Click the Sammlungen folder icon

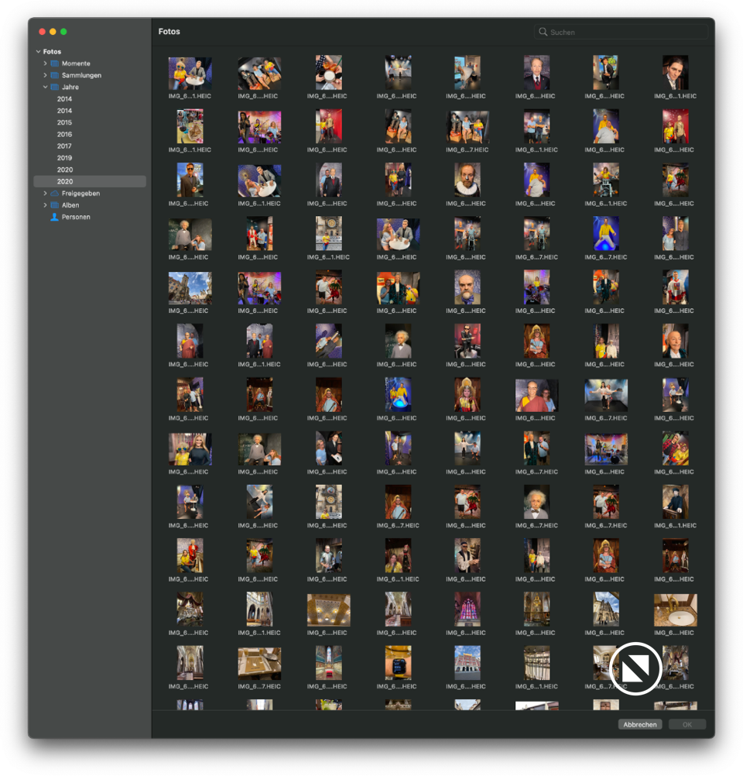pos(54,75)
